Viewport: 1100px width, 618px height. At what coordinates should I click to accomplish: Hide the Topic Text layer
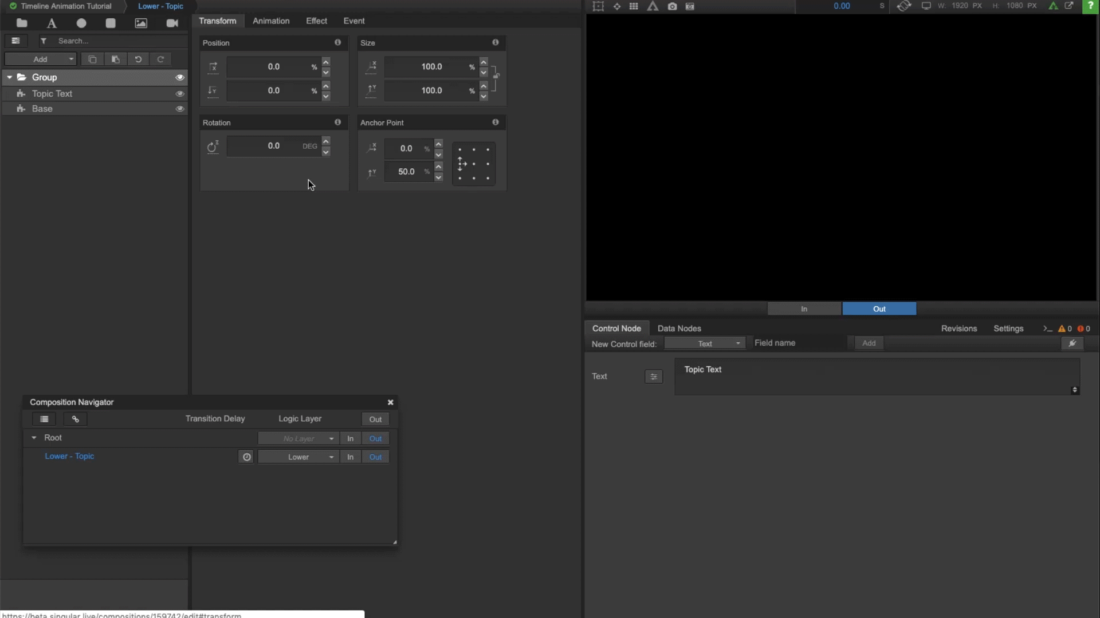tap(180, 93)
